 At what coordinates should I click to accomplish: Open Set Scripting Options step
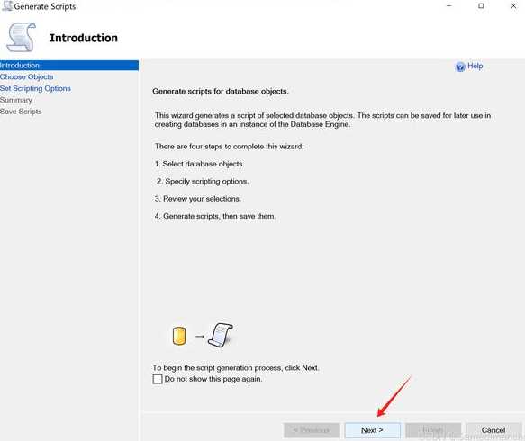35,89
